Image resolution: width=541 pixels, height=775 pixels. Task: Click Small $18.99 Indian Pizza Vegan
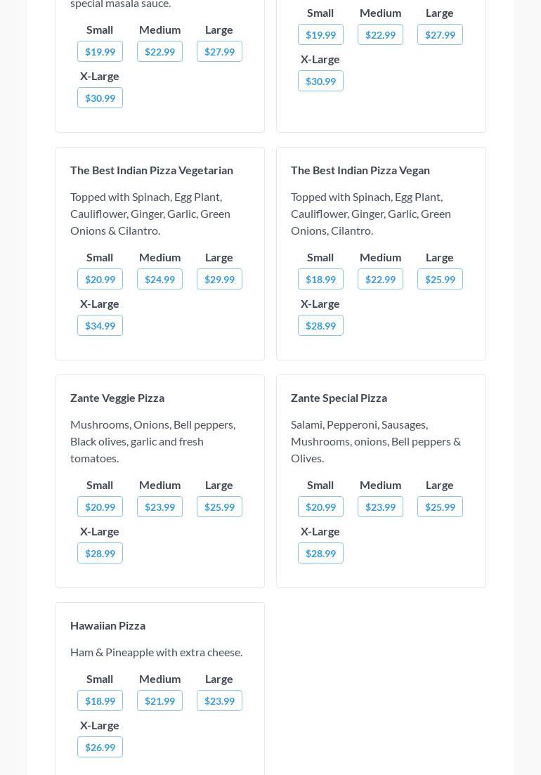pyautogui.click(x=320, y=279)
